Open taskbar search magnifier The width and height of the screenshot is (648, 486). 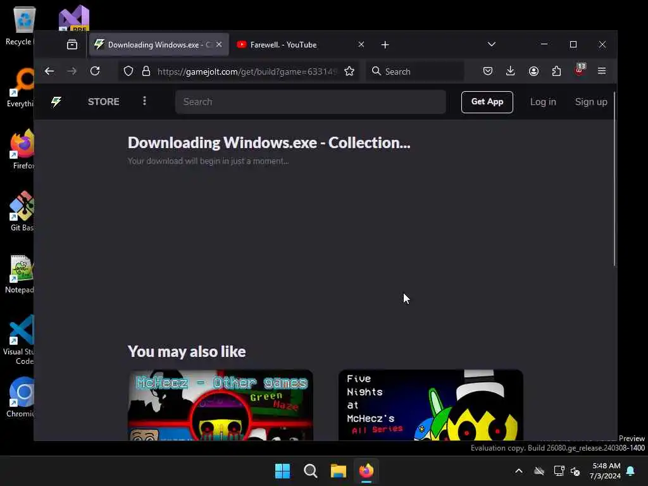(310, 471)
